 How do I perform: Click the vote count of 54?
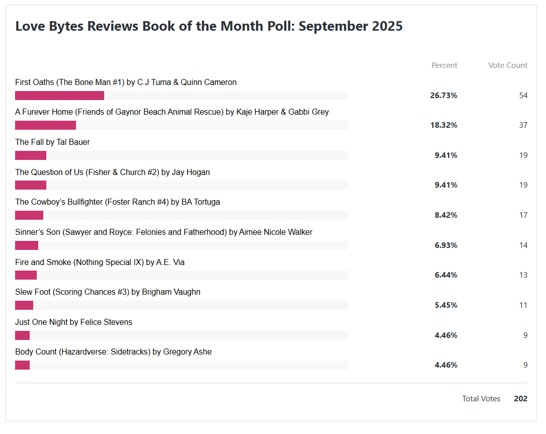coord(523,96)
